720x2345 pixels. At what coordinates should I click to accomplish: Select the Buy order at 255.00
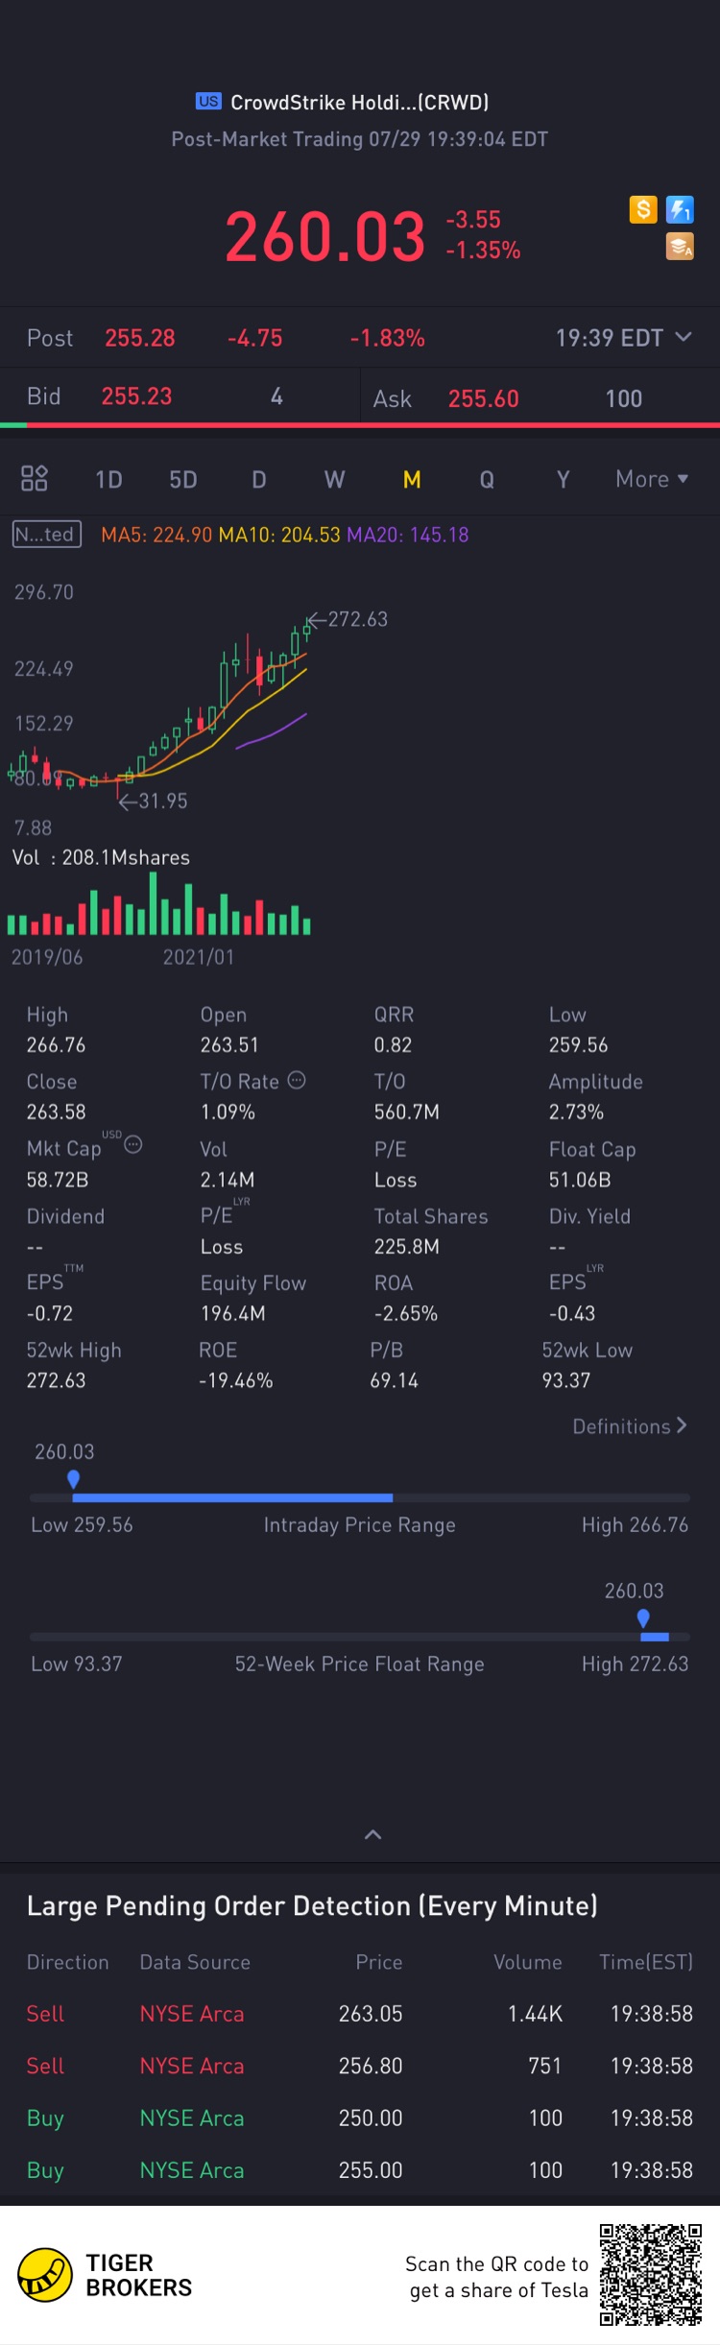click(360, 2169)
